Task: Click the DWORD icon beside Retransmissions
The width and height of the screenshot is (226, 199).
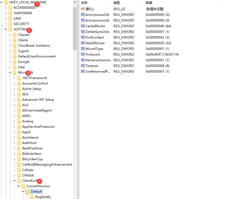Action: click(x=83, y=60)
